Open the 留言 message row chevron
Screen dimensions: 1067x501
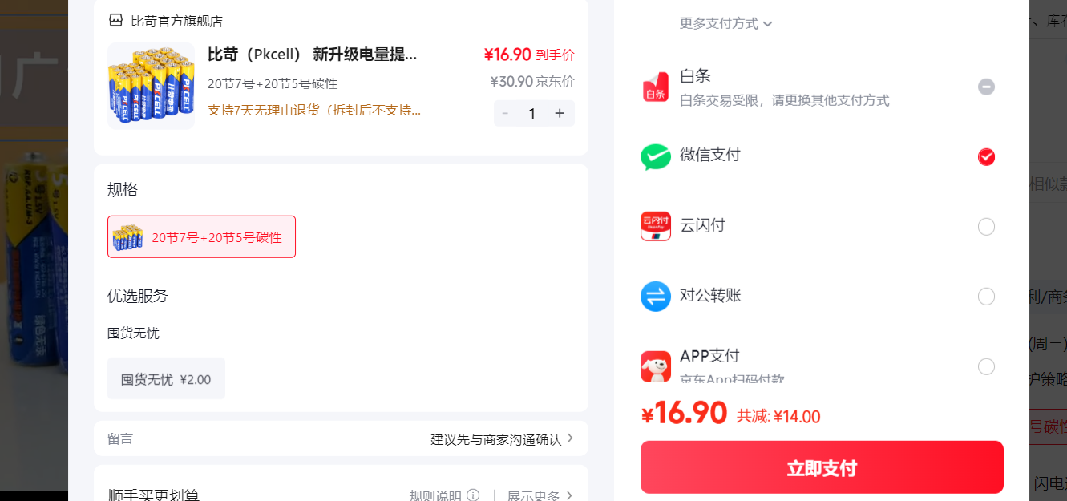570,438
